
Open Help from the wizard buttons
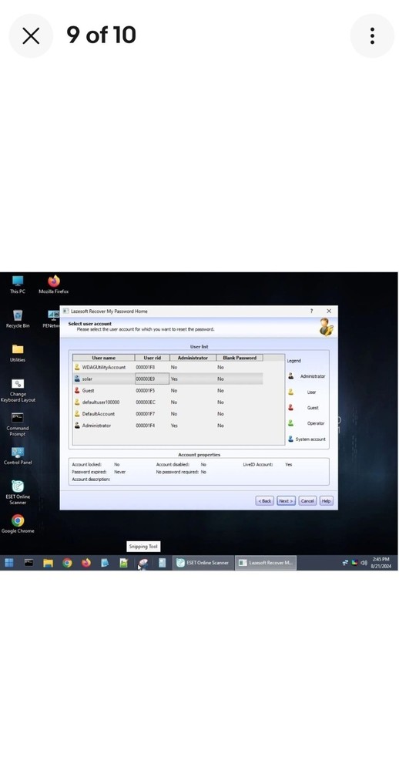(x=327, y=501)
